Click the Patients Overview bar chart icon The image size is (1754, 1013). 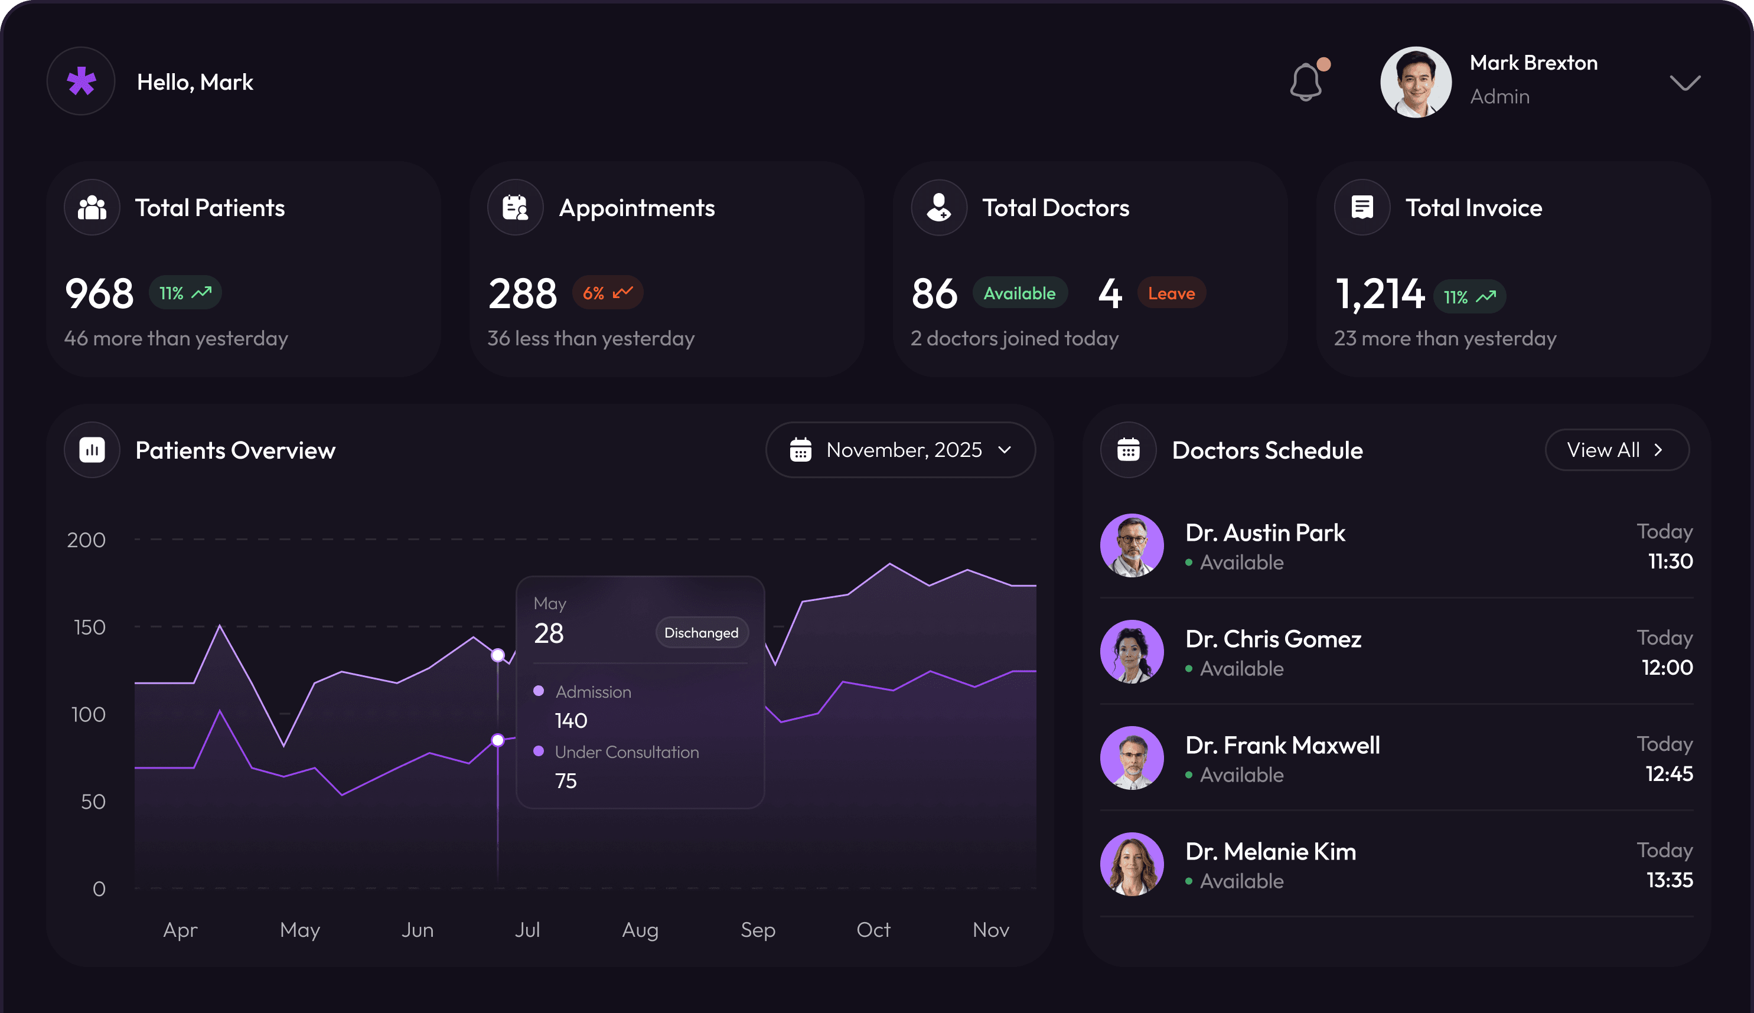(92, 450)
